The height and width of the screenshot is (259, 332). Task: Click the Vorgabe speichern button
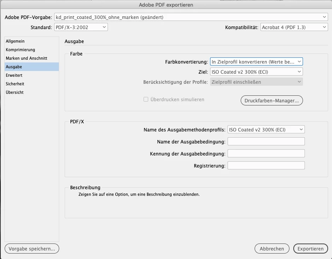[32, 249]
